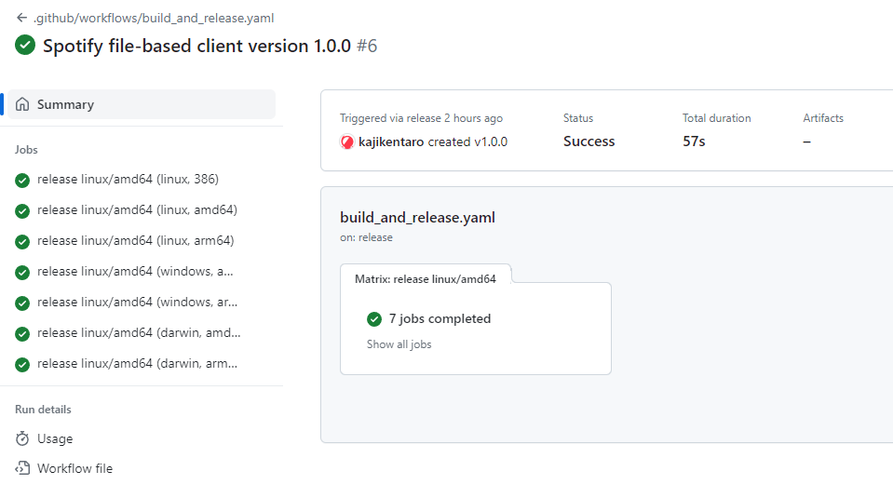
Task: Open the v1.0.0 release link
Action: (491, 141)
